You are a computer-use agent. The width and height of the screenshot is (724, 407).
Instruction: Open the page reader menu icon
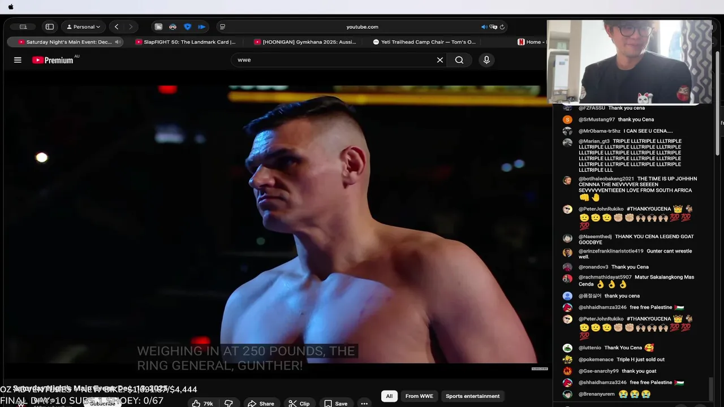coord(222,27)
